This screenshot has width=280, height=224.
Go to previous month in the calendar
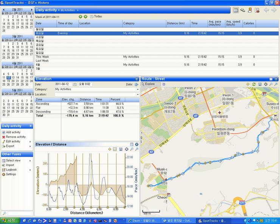(x=3, y=9)
